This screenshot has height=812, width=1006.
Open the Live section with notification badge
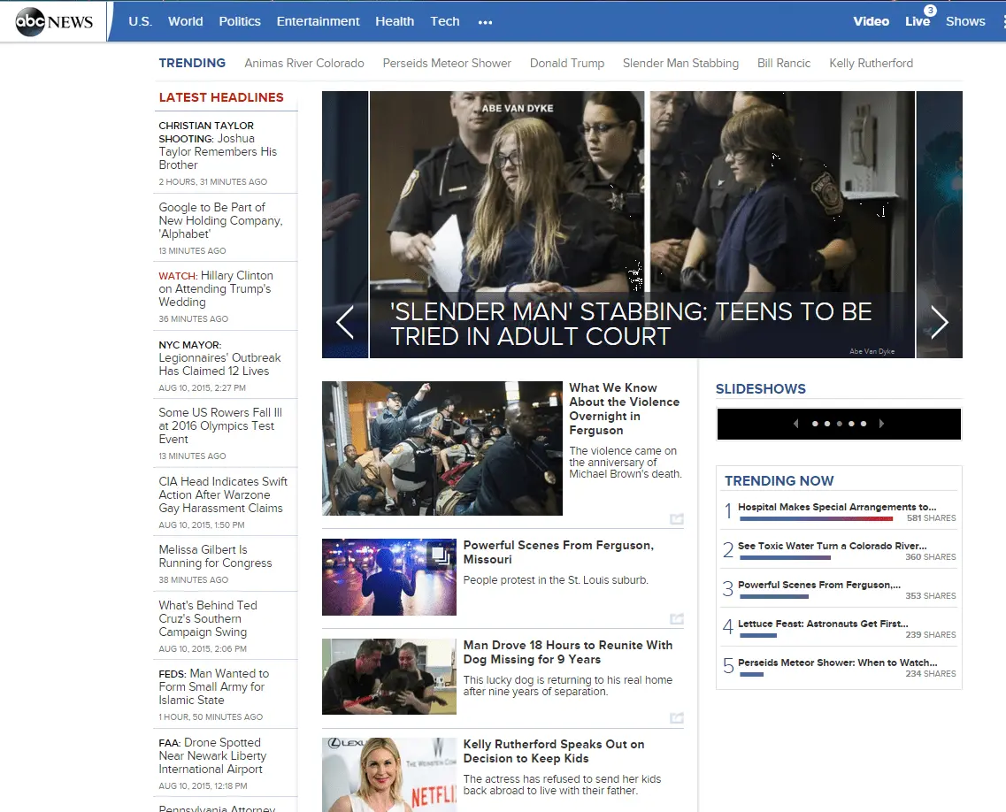click(918, 22)
